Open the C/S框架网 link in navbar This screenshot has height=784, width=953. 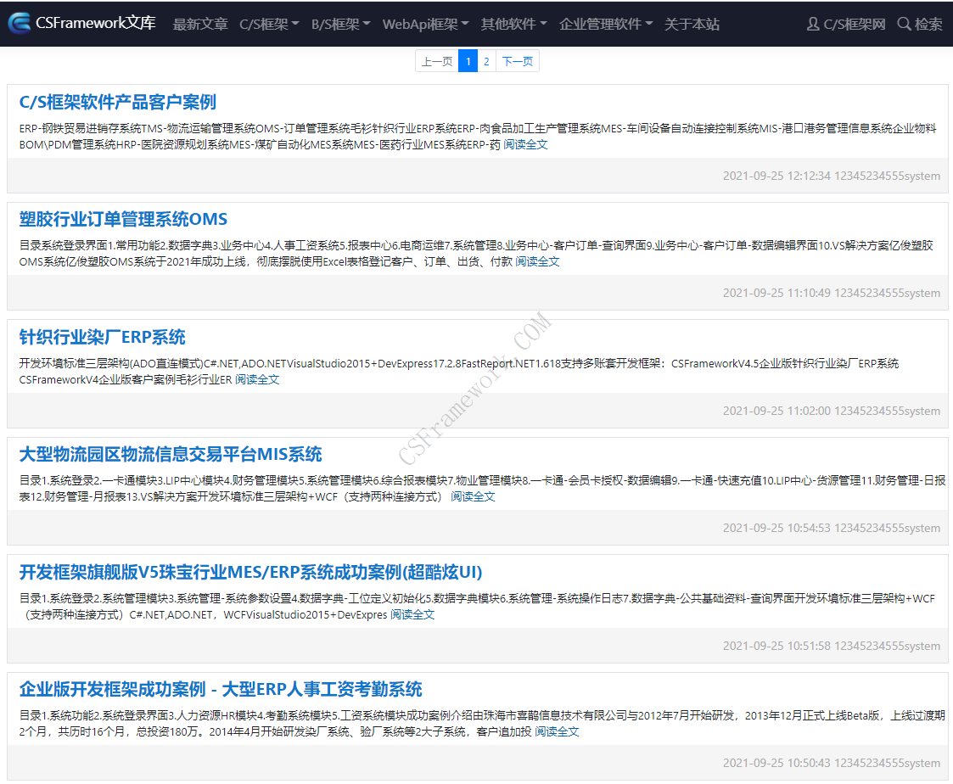click(x=854, y=24)
